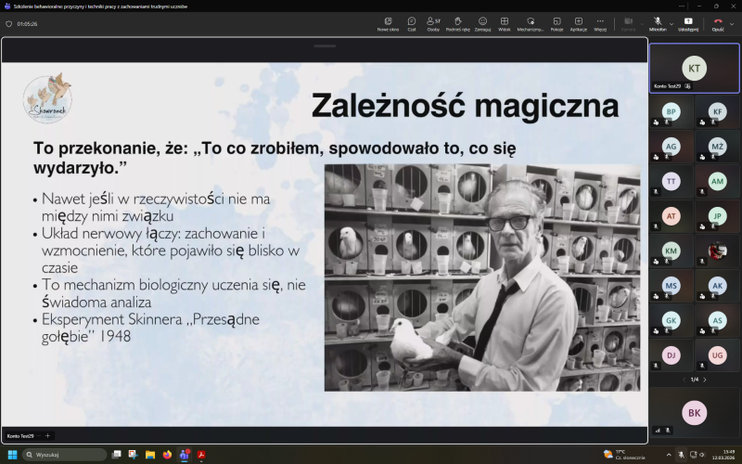
Task: Open the Widok view layout menu
Action: tap(505, 22)
